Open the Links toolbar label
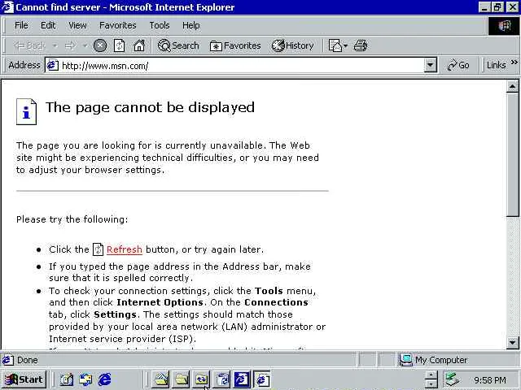 (496, 65)
